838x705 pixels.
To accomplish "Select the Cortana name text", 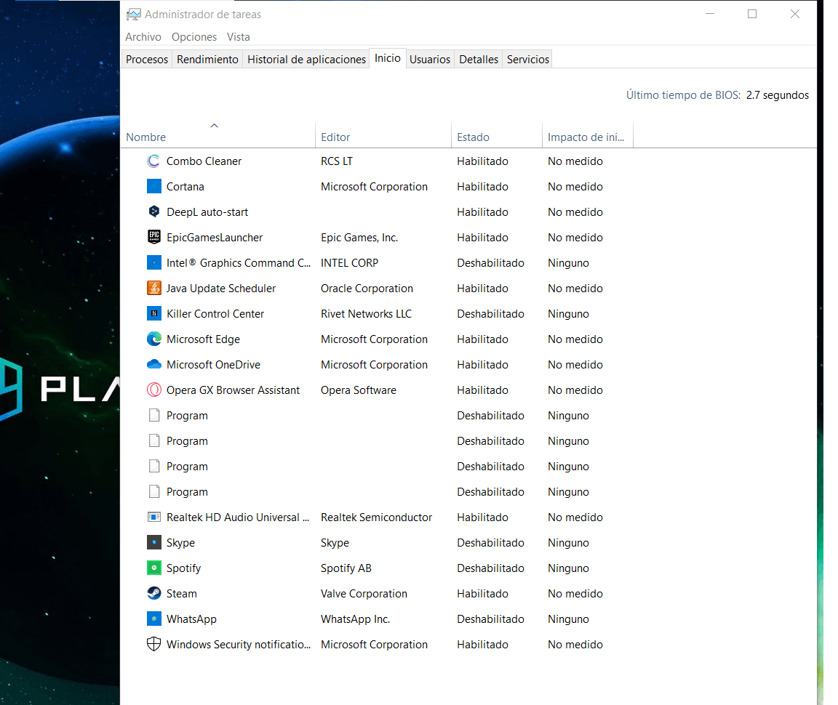I will pyautogui.click(x=185, y=186).
